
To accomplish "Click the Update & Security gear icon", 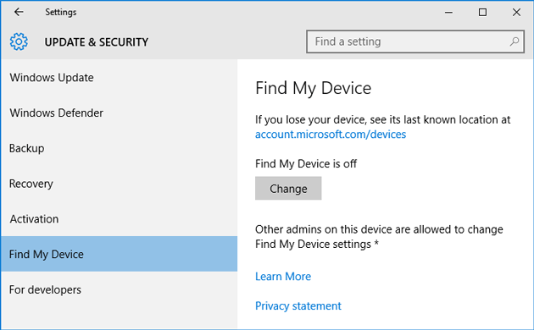I will tap(19, 41).
